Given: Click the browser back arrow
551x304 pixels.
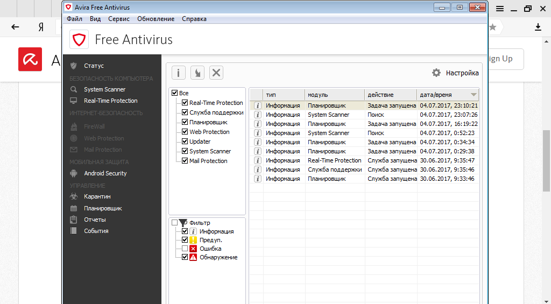Looking at the screenshot, I should click(15, 27).
